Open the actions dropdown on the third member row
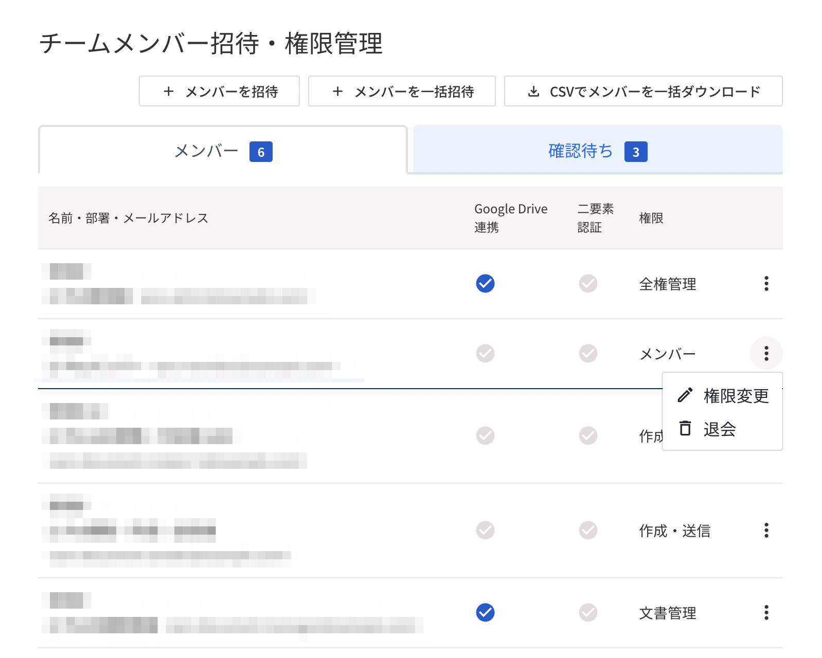The height and width of the screenshot is (658, 822). click(x=766, y=436)
